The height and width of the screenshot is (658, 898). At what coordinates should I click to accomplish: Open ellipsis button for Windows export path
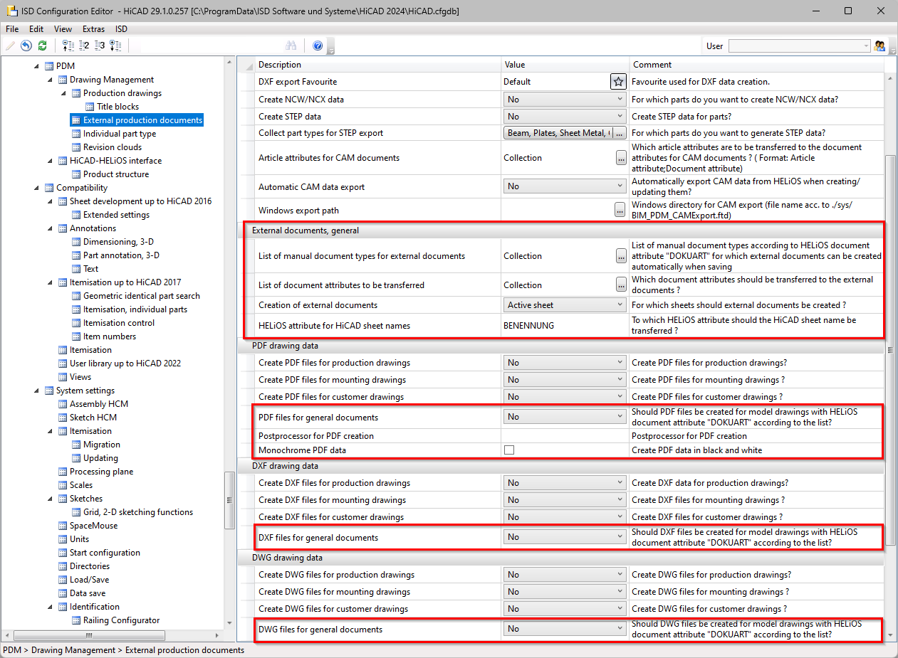620,210
